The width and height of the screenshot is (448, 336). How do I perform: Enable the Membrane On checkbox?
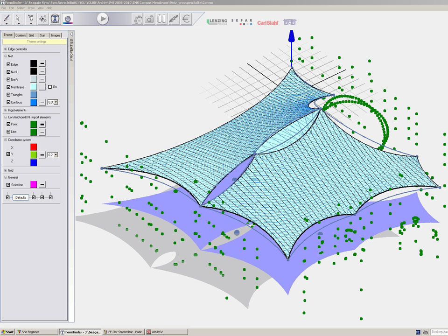click(x=50, y=87)
